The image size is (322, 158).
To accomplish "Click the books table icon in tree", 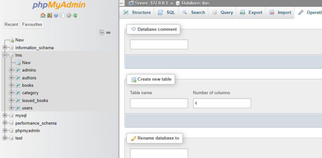I will click(x=18, y=85).
